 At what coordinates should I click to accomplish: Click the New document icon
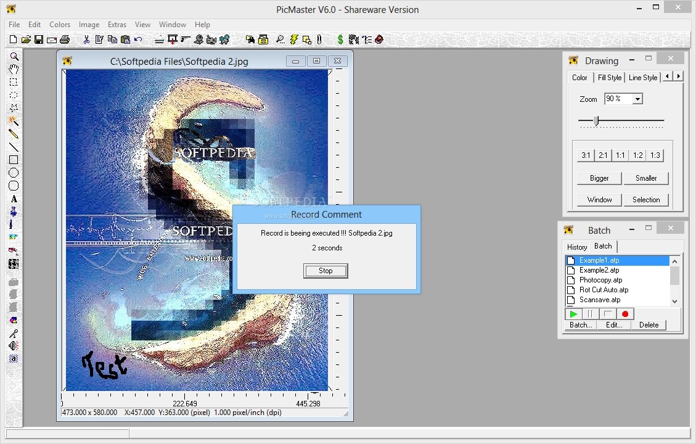(x=14, y=39)
